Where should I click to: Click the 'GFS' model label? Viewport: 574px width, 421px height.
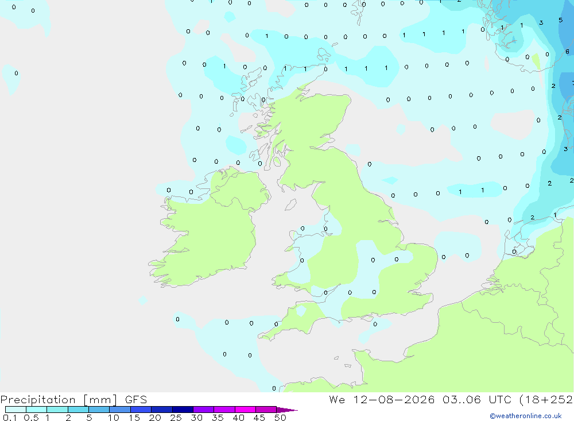coord(136,399)
